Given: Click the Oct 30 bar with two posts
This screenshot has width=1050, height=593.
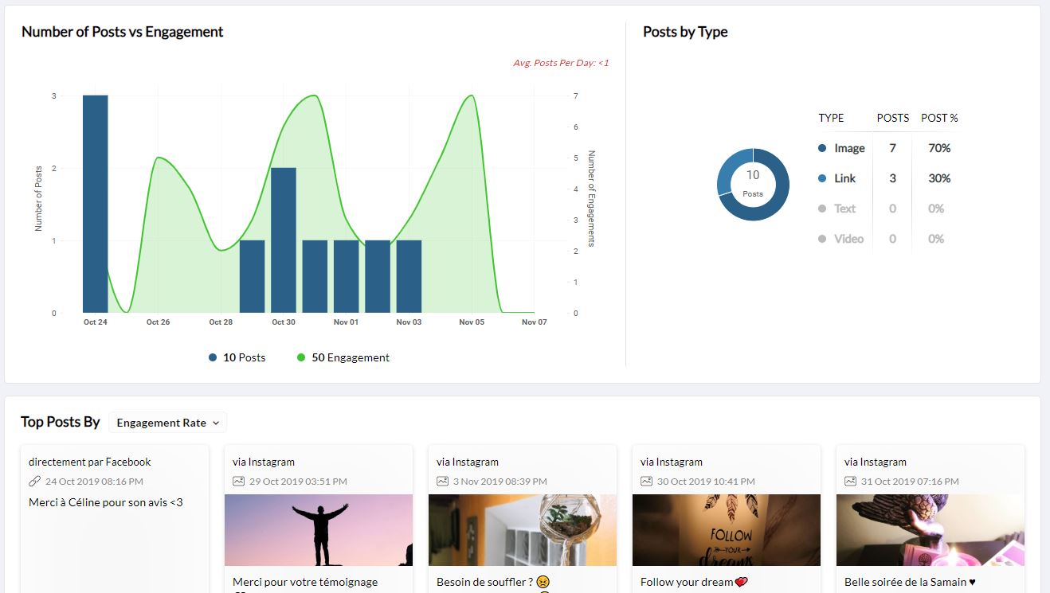Looking at the screenshot, I should (x=284, y=240).
